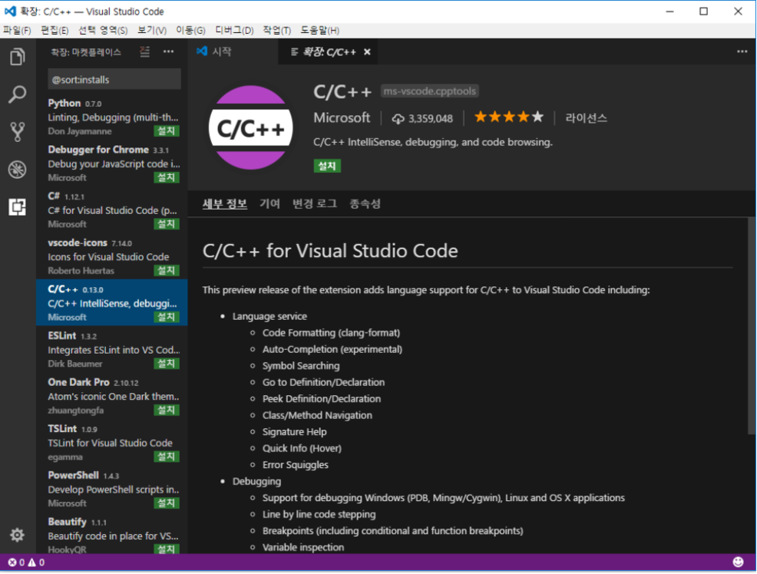Select Beautify title in list
Image resolution: width=757 pixels, height=574 pixels.
tap(67, 522)
